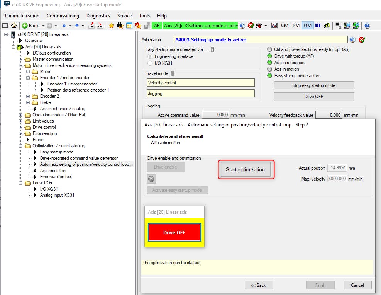Click the toolbar globe icon after axis status
381x295 pixels.
tap(242, 25)
